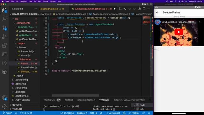Go back in the SelectedAnime emulator screen
The height and width of the screenshot is (115, 204).
pos(157,12)
